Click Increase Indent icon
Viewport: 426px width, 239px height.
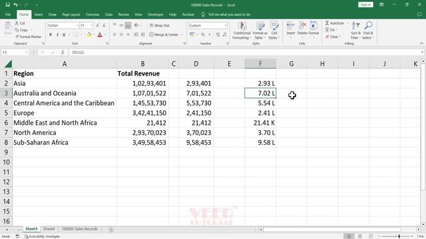click(x=142, y=35)
